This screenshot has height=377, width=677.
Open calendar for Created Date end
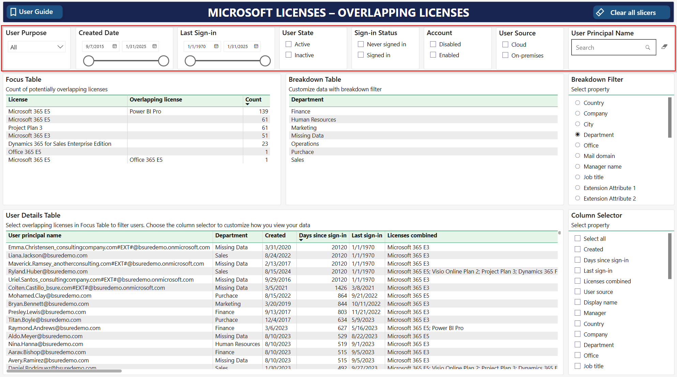pos(155,46)
